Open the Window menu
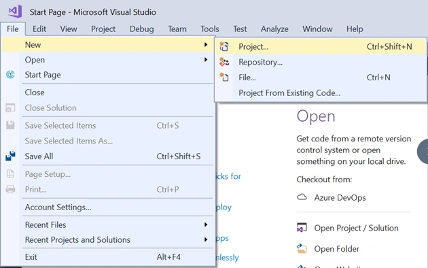 317,29
